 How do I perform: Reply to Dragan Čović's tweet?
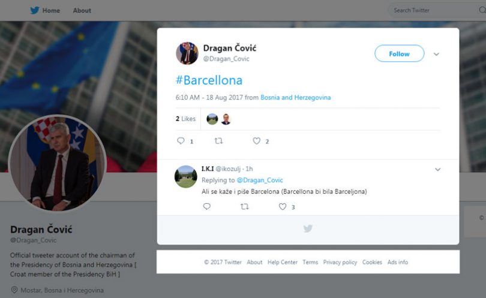[x=181, y=141]
